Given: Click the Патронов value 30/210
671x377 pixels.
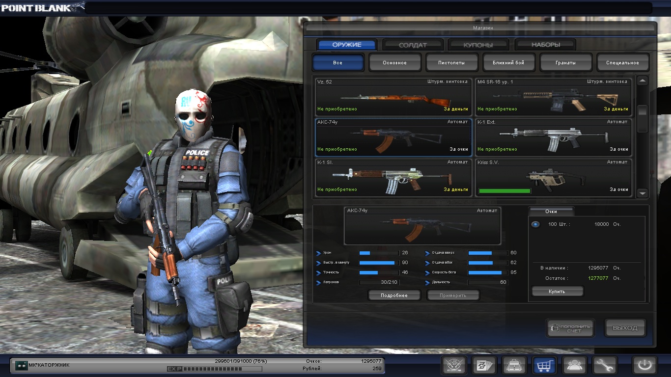Looking at the screenshot, I should point(389,283).
